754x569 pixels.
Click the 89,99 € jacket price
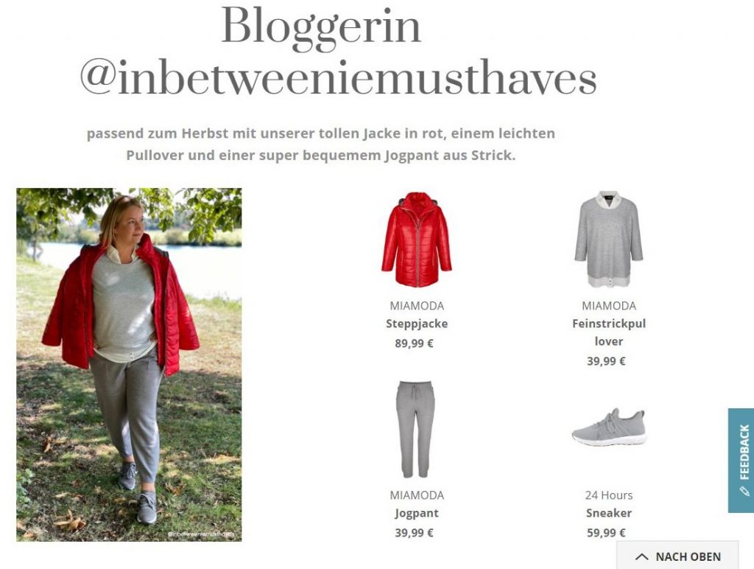coord(414,343)
